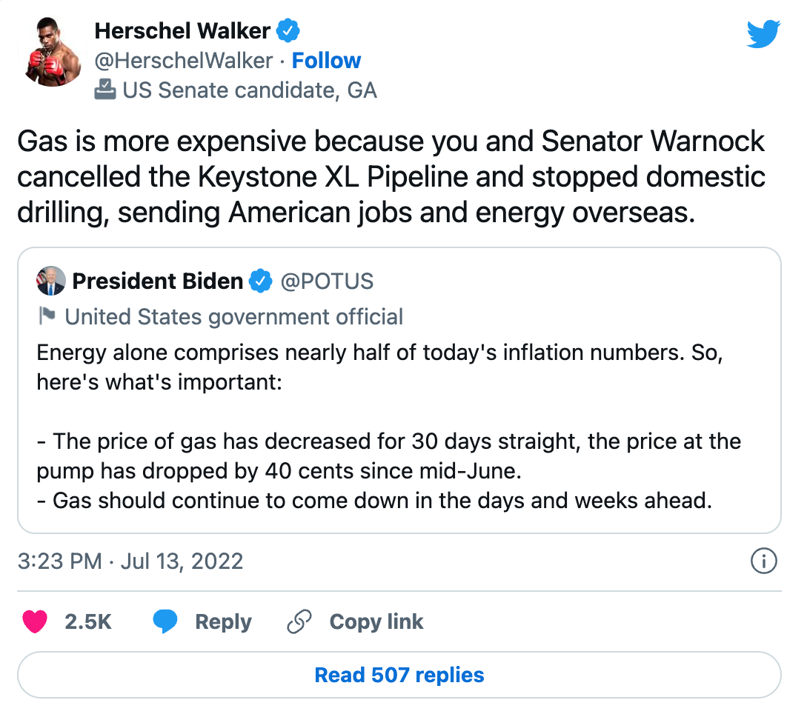The height and width of the screenshot is (717, 787).
Task: Click Herschel Walker's verified badge
Action: 288,31
